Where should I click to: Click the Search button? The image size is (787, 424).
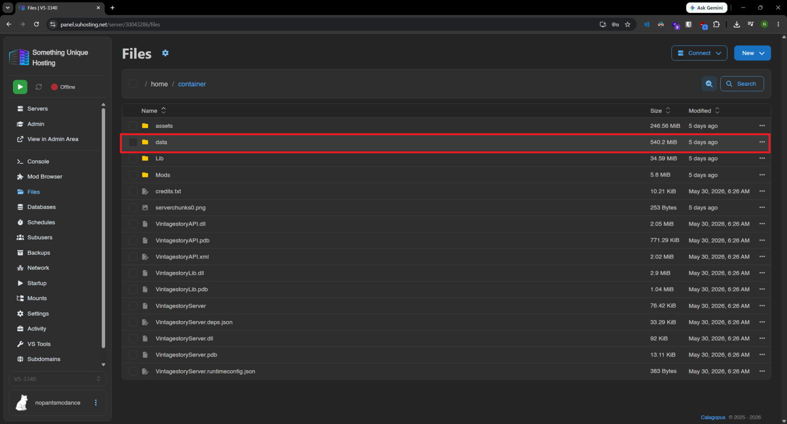[x=742, y=84]
